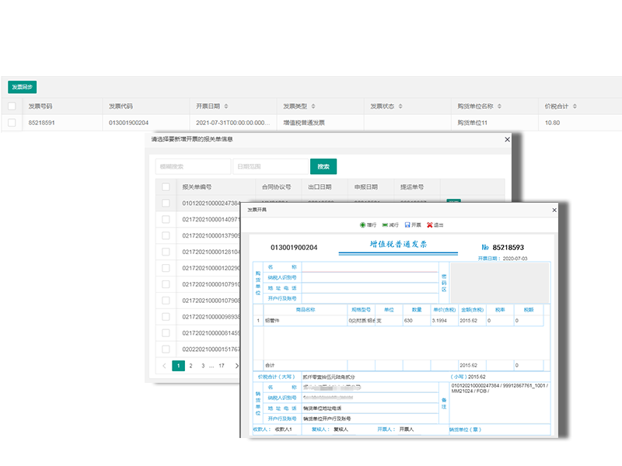Sort by 开票日期 column arrows

coord(224,106)
